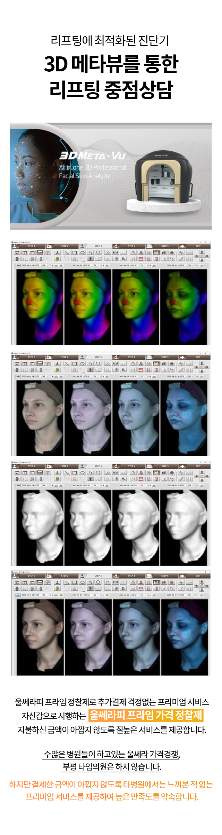Image resolution: width=222 pixels, height=835 pixels.
Task: Click the up arrow navigation icon in heatmap window
Action: tap(202, 252)
